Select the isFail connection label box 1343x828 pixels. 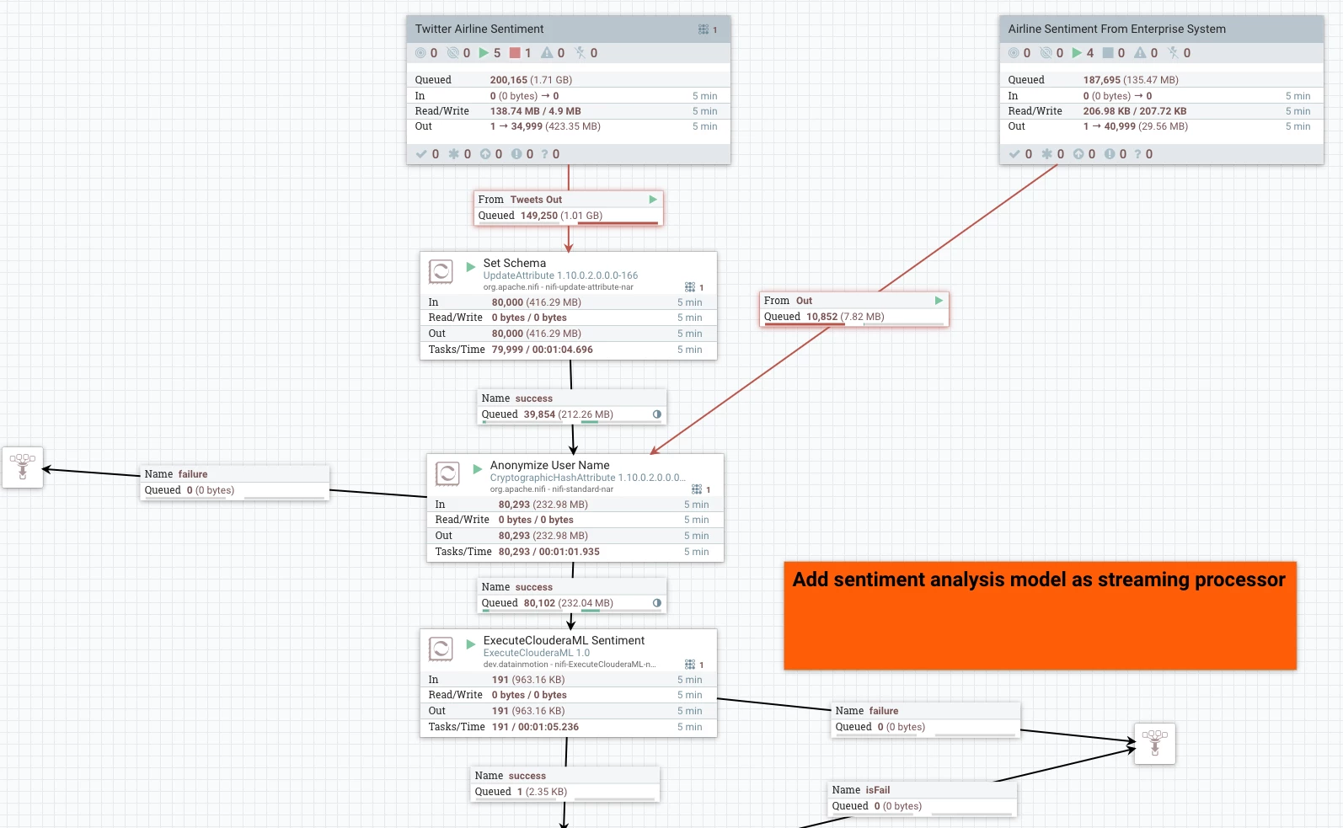coord(923,799)
